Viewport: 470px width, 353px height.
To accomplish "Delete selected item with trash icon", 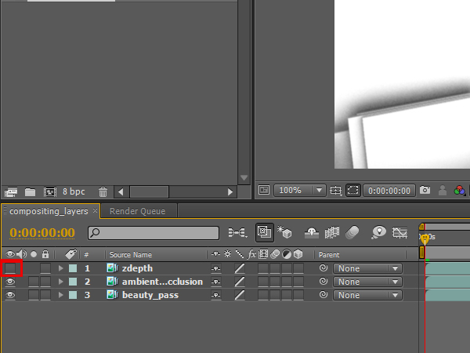I will click(x=103, y=191).
